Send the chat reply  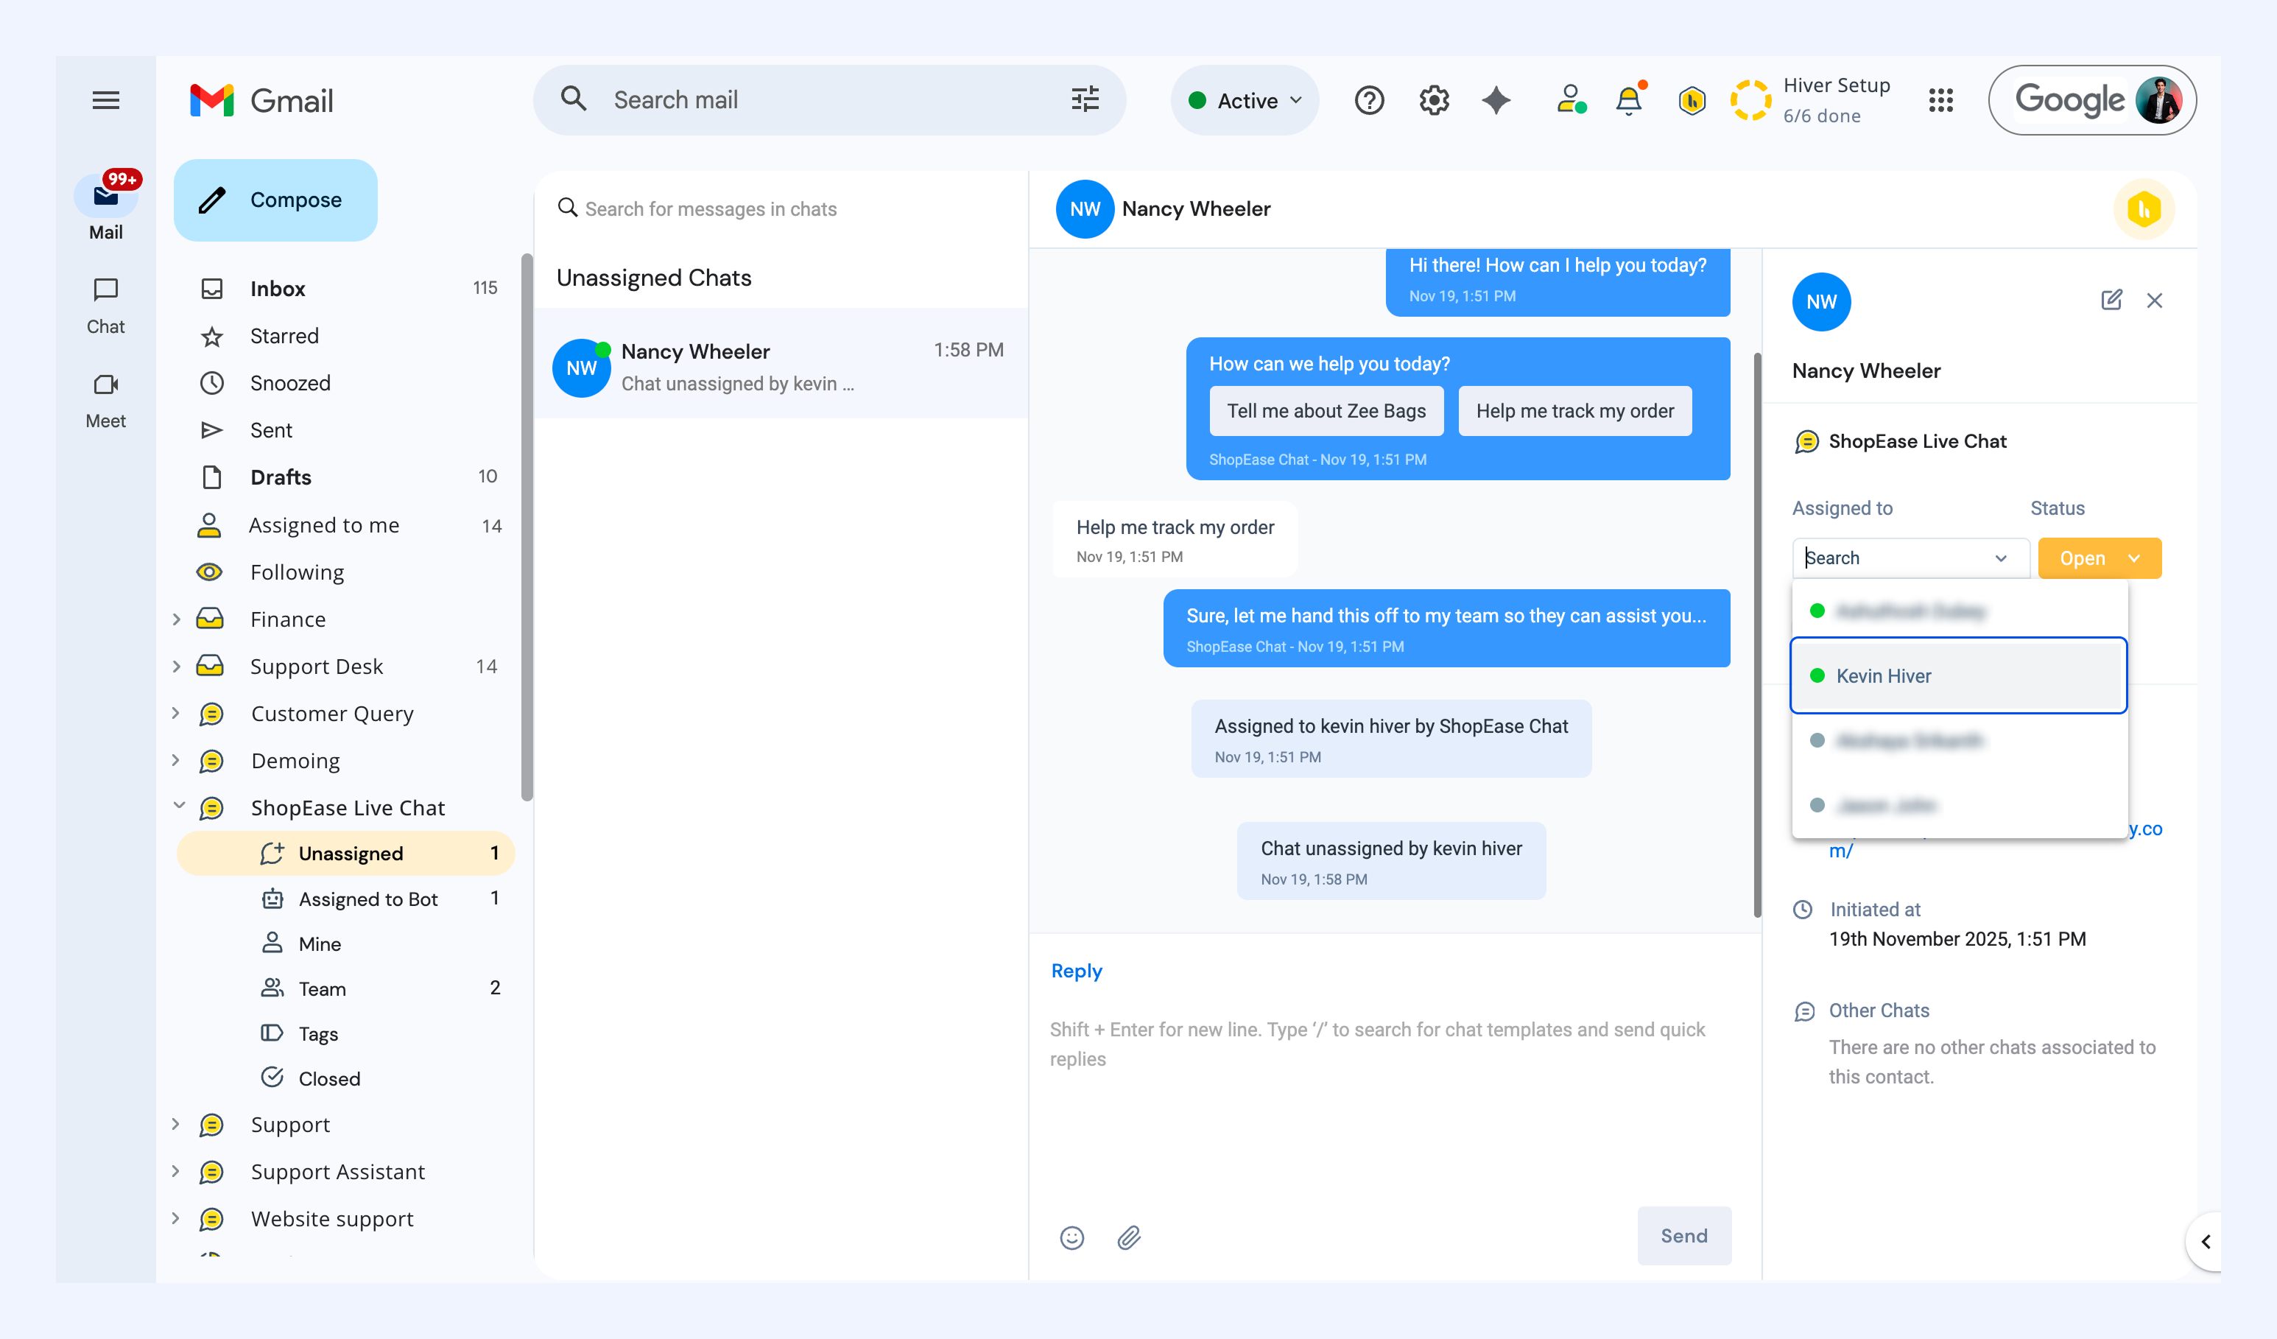[1684, 1235]
